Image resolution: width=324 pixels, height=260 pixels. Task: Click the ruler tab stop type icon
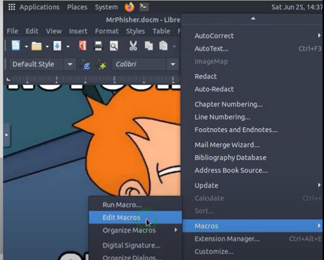[8, 79]
